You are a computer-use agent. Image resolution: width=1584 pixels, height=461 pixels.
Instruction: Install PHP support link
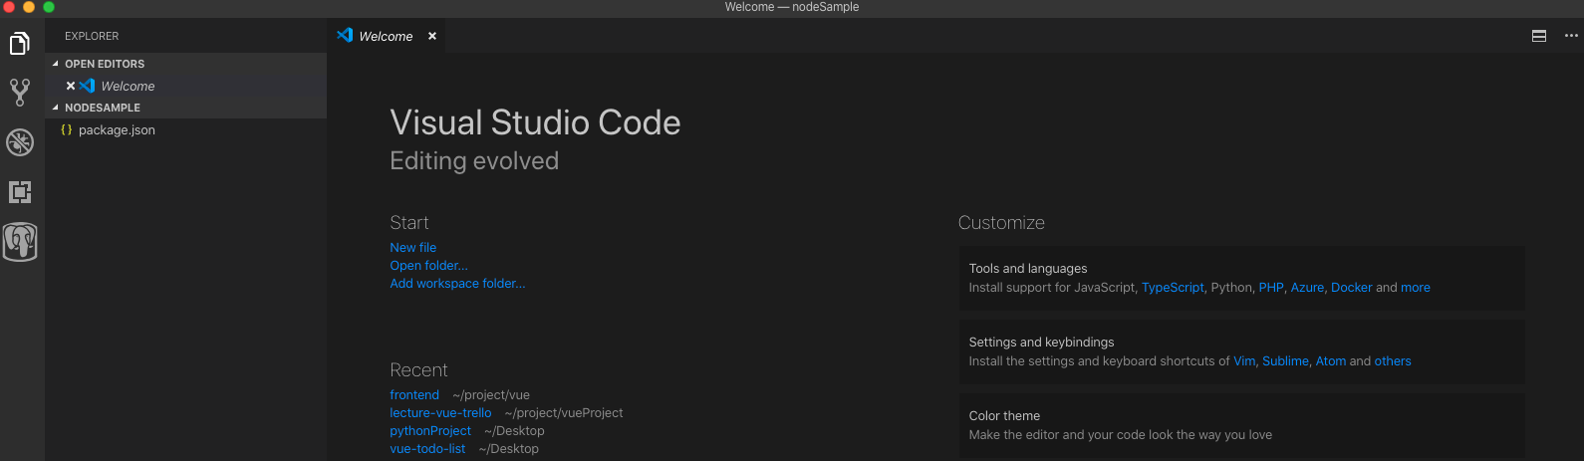tap(1271, 288)
